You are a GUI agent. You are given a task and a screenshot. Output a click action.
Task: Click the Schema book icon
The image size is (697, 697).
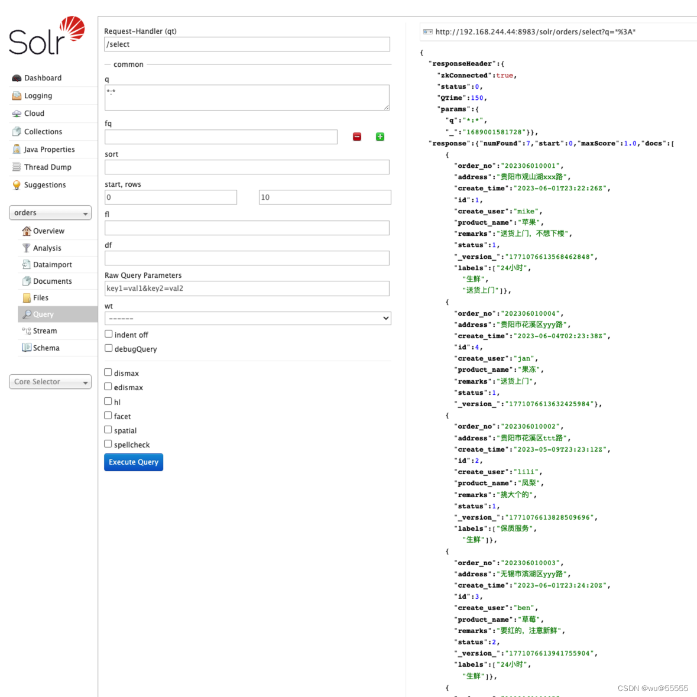tap(27, 348)
